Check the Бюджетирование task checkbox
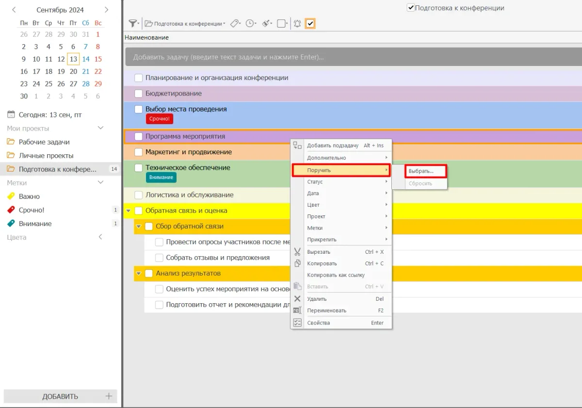 tap(139, 94)
